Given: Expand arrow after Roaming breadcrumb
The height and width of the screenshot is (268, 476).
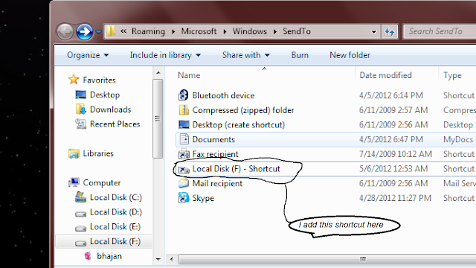Looking at the screenshot, I should point(173,31).
